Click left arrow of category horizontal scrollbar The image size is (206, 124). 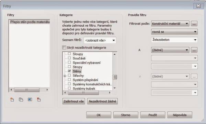tap(65, 93)
